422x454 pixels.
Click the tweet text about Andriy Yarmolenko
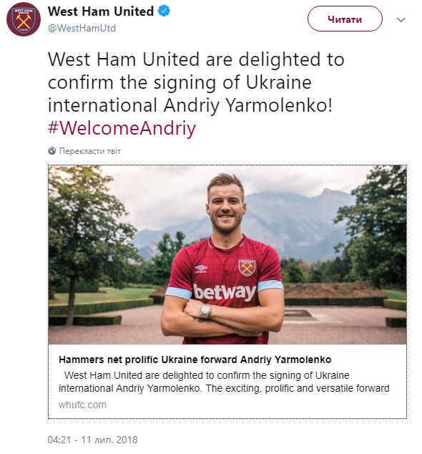click(x=196, y=82)
